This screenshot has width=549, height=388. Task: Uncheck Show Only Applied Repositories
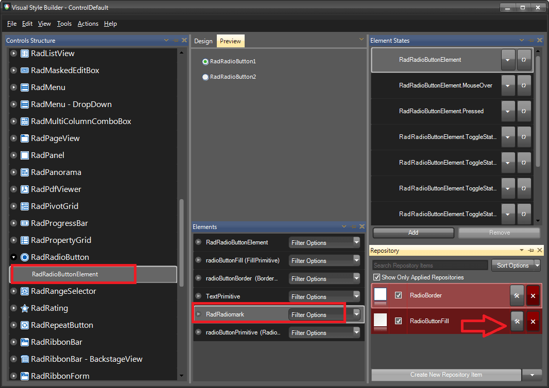(x=378, y=277)
